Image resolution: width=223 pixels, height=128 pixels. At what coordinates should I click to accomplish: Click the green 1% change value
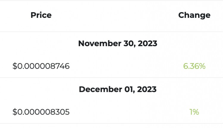(x=194, y=112)
